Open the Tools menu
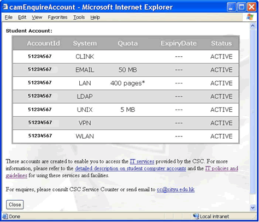The width and height of the screenshot is (259, 222). pyautogui.click(x=79, y=17)
